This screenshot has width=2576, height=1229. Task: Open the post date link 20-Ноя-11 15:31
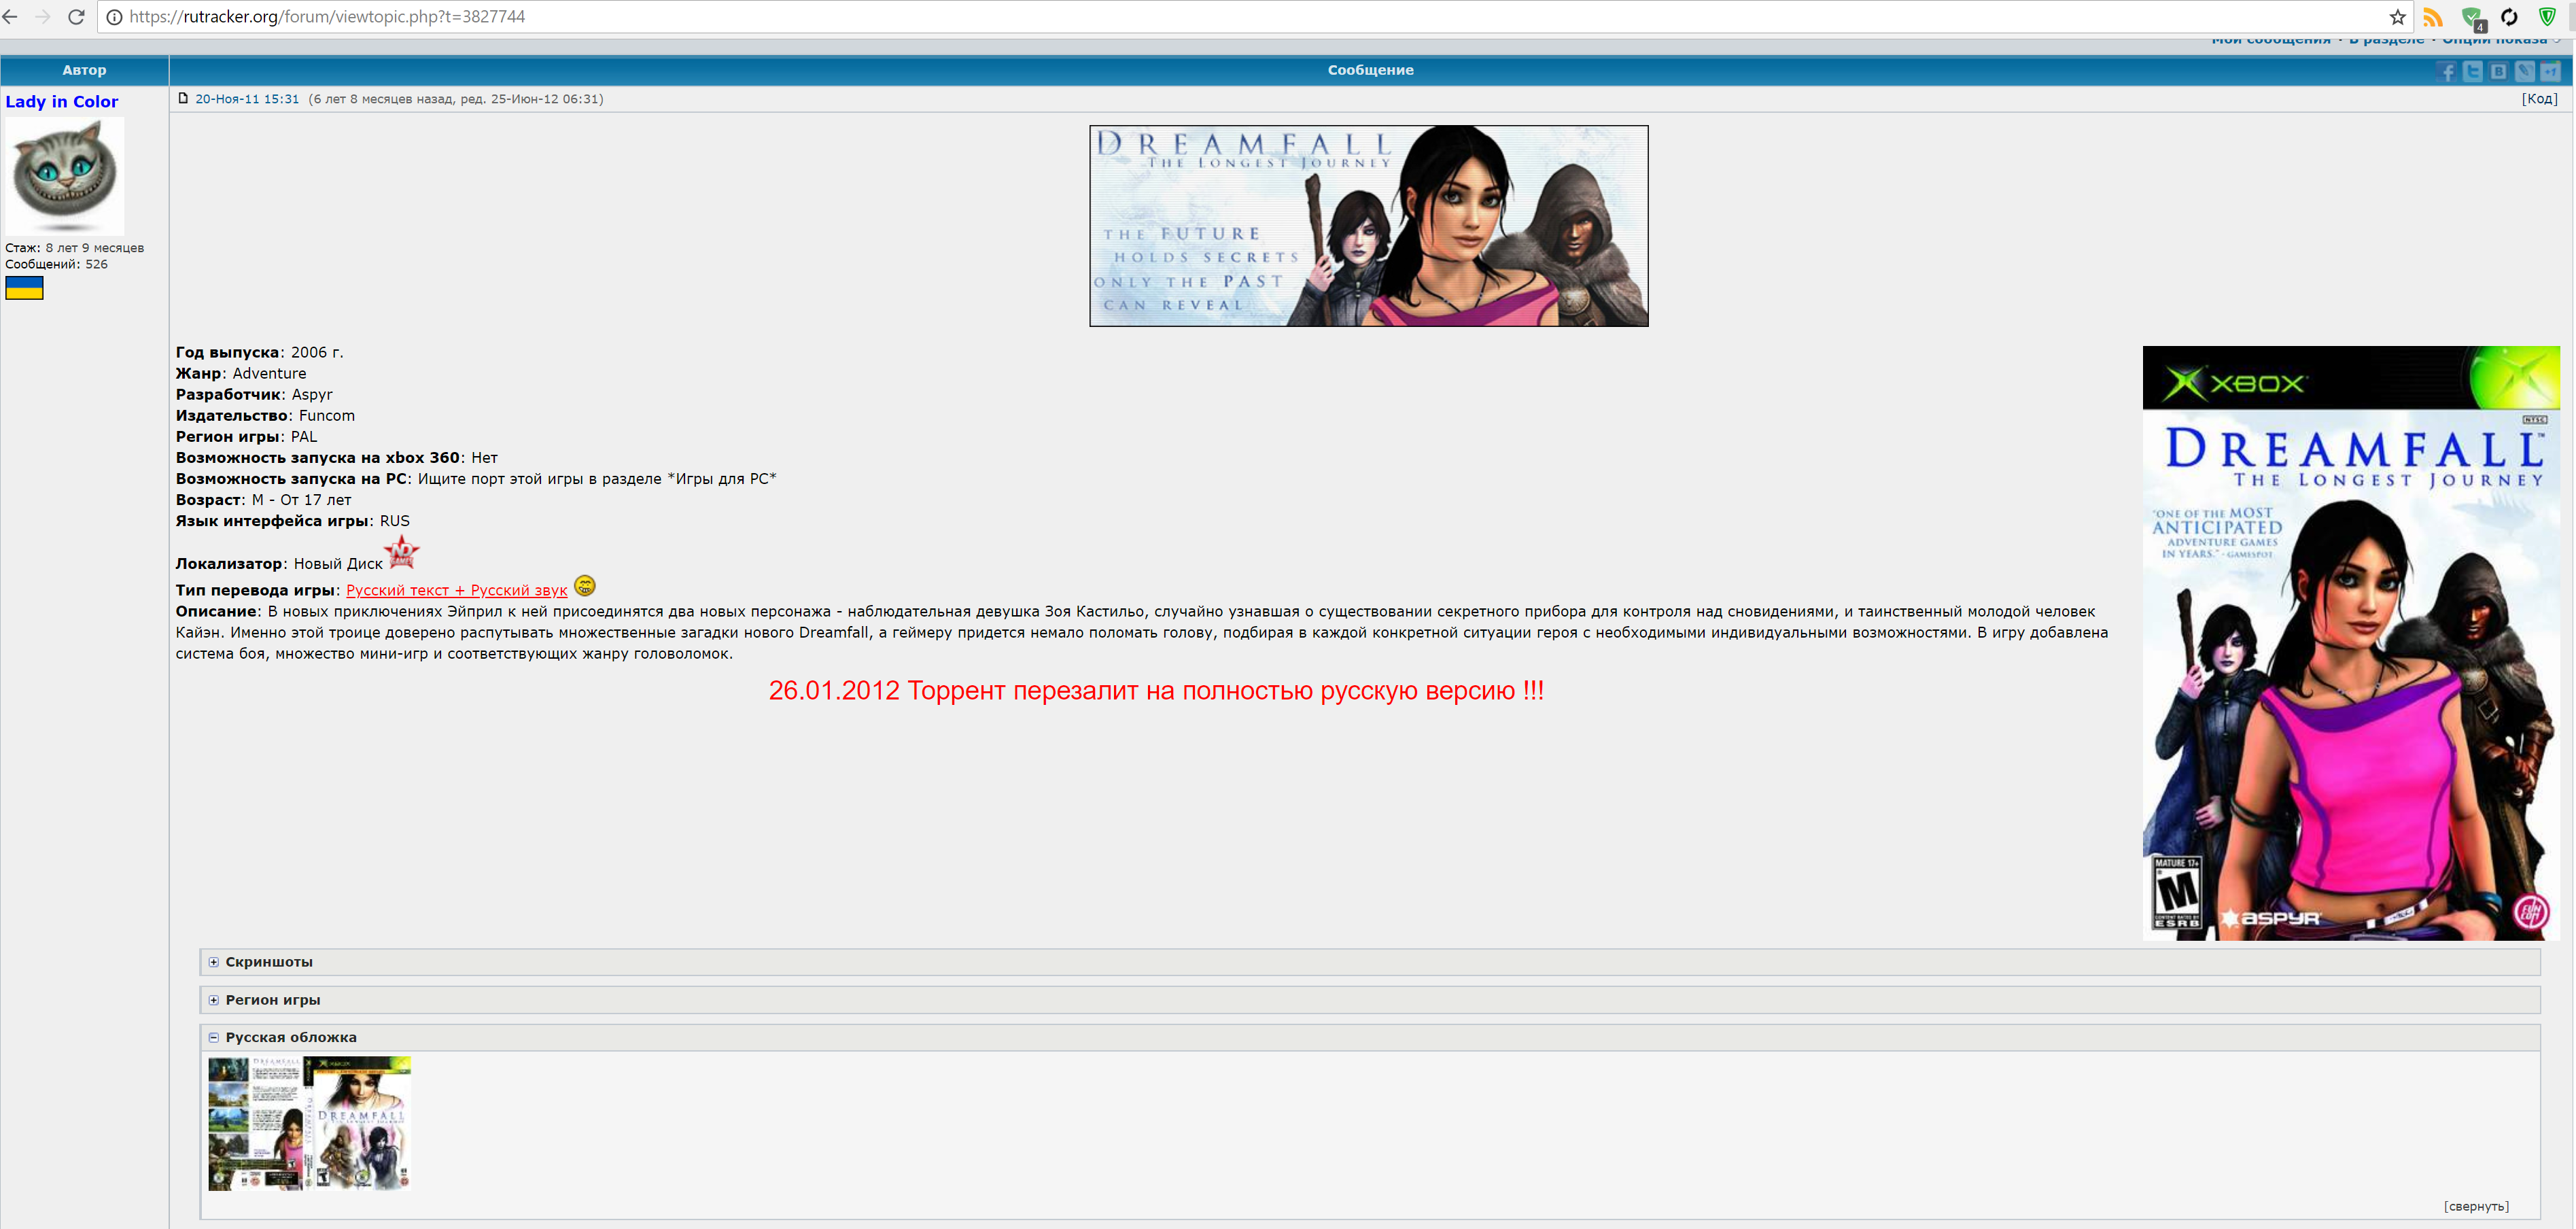[x=247, y=99]
